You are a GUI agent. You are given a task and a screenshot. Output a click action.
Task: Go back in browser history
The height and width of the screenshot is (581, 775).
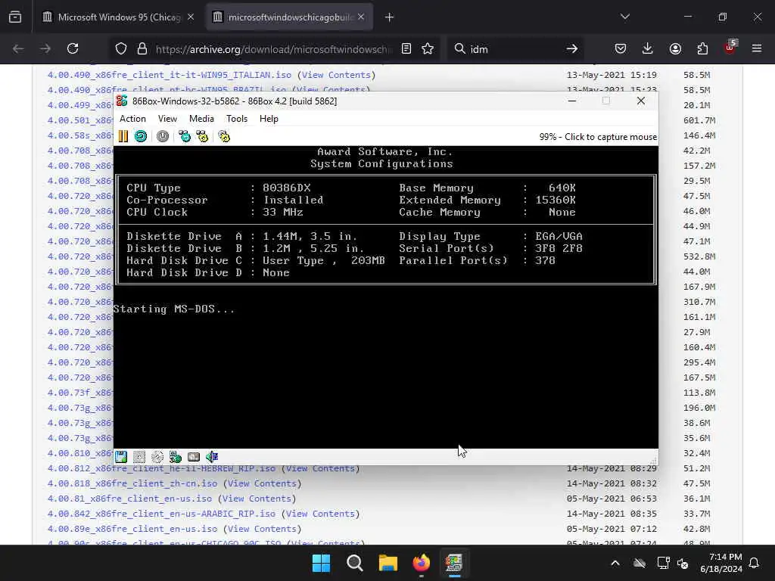tap(18, 48)
